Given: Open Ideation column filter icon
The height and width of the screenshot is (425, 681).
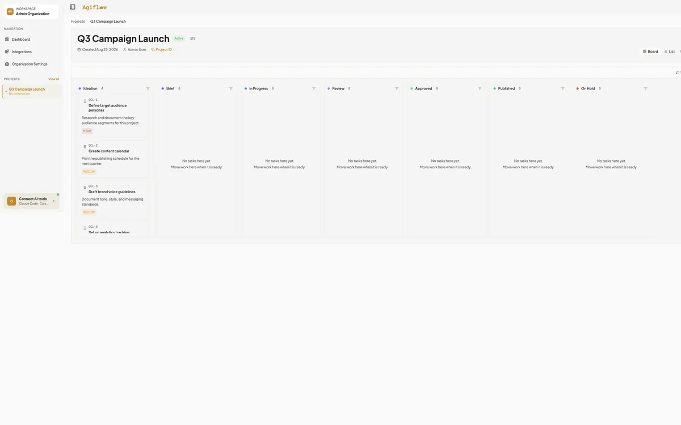Looking at the screenshot, I should [x=148, y=88].
